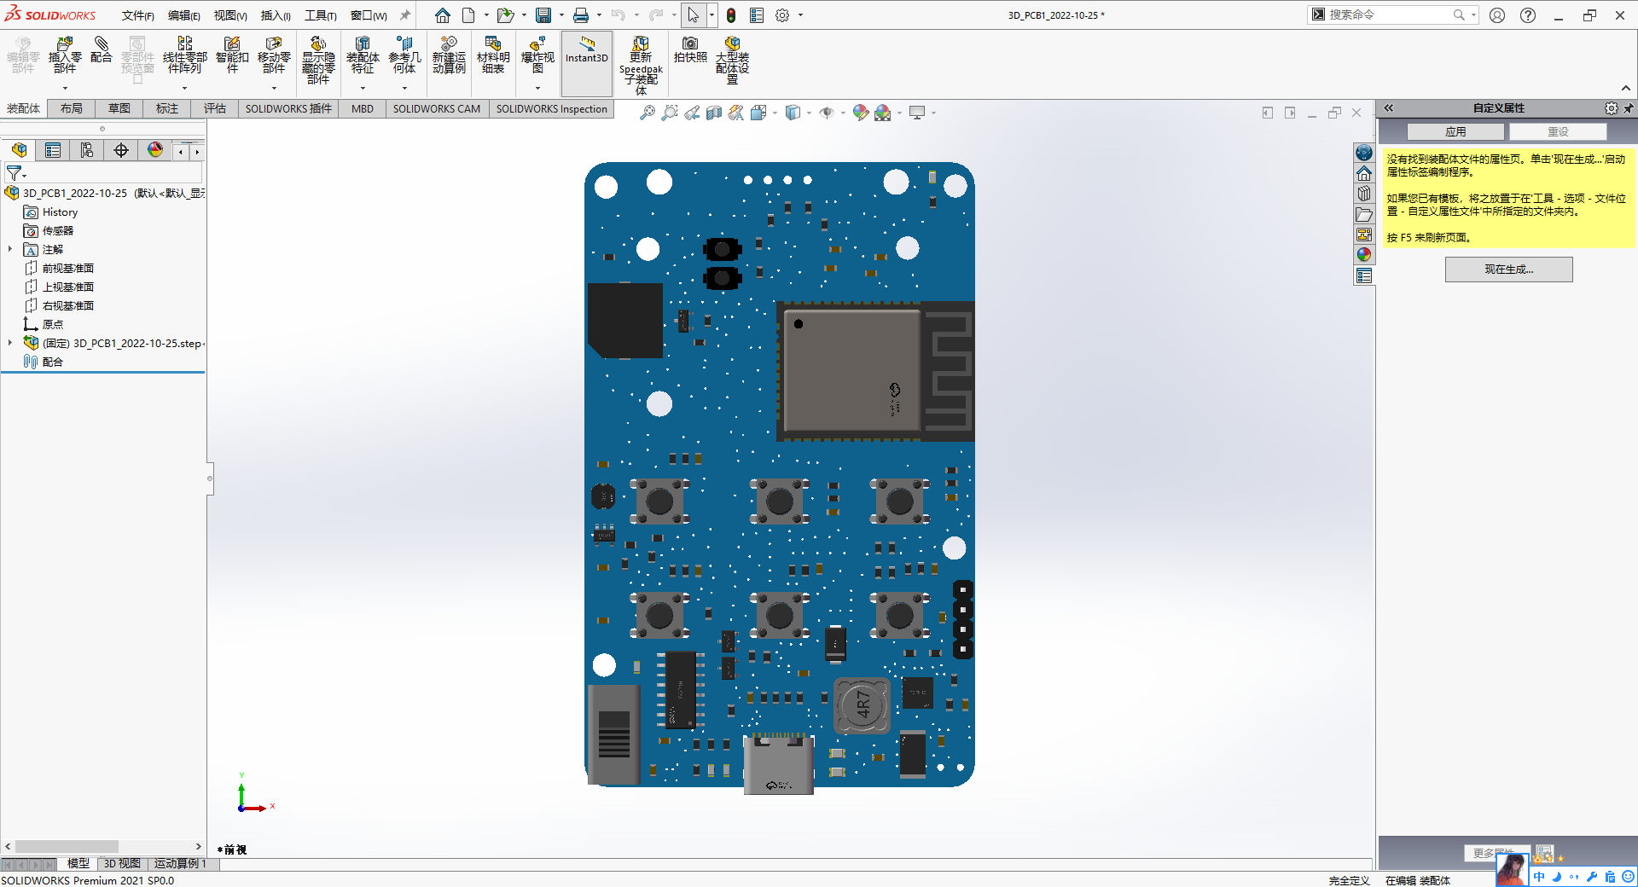
Task: Click the Apply (应用) button
Action: click(x=1455, y=132)
